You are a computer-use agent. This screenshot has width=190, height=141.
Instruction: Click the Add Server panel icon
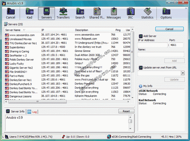point(141,36)
